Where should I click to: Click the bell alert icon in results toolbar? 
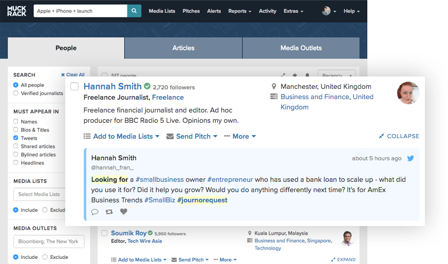point(307,75)
